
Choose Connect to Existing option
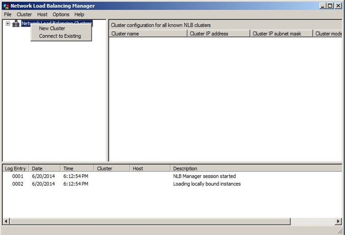(60, 36)
